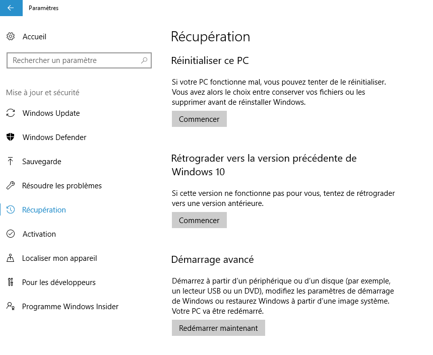
Task: Click the Windows Update refresh icon
Action: pos(11,113)
